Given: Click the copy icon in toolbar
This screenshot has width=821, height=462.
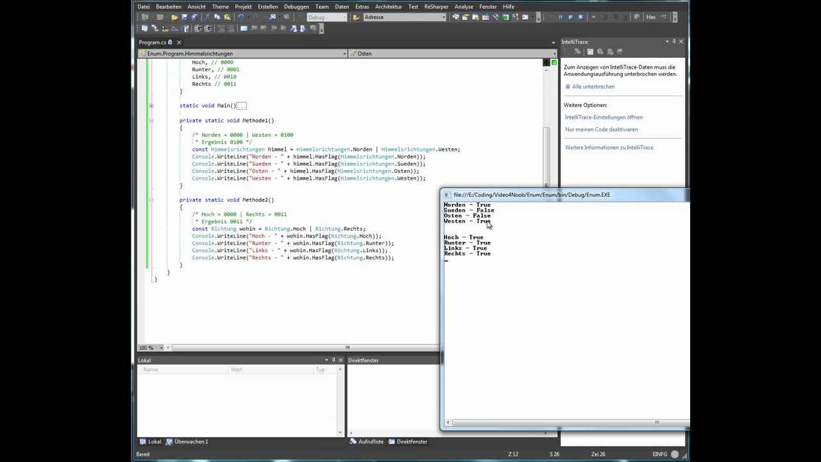Looking at the screenshot, I should click(x=217, y=17).
